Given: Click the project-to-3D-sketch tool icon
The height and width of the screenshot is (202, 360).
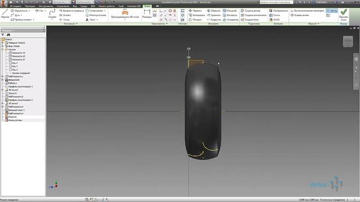Looking at the screenshot, I should [x=125, y=12].
